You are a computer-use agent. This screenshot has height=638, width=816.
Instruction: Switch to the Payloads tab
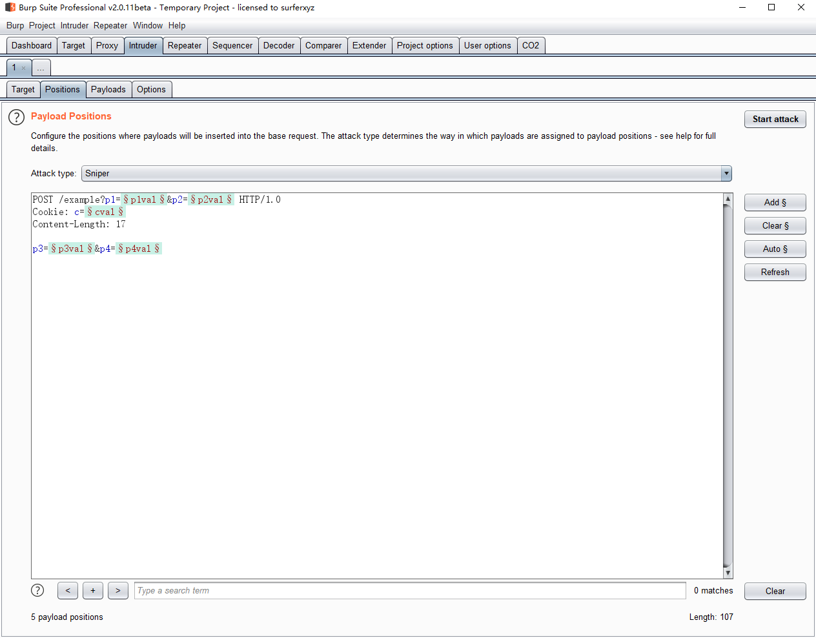[x=108, y=89]
